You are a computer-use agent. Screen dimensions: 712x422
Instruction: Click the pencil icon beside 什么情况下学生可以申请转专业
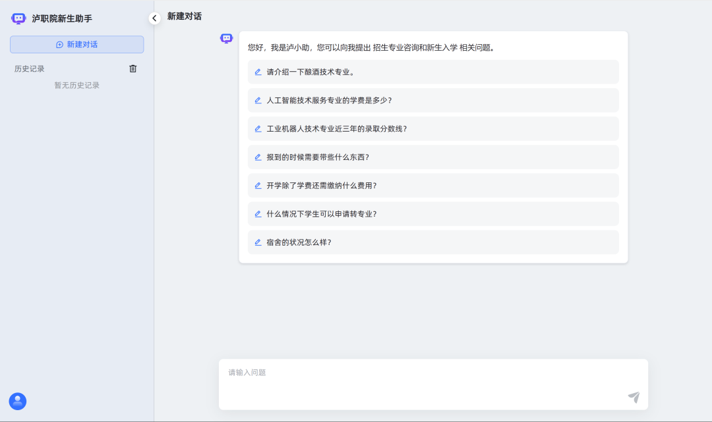[x=258, y=214]
